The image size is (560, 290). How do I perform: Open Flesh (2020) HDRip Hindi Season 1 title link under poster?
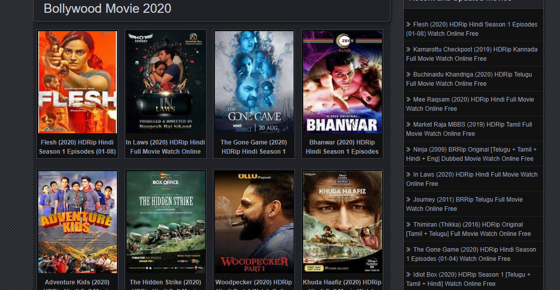point(78,147)
